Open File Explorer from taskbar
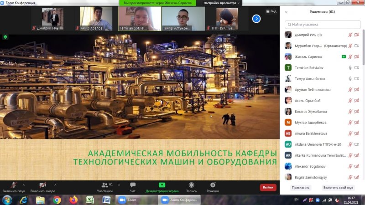Viewport: 365px width, 205px height. click(x=40, y=200)
